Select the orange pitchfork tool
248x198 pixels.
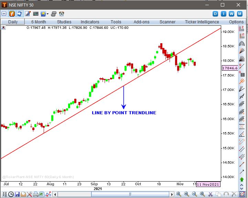pos(241,81)
